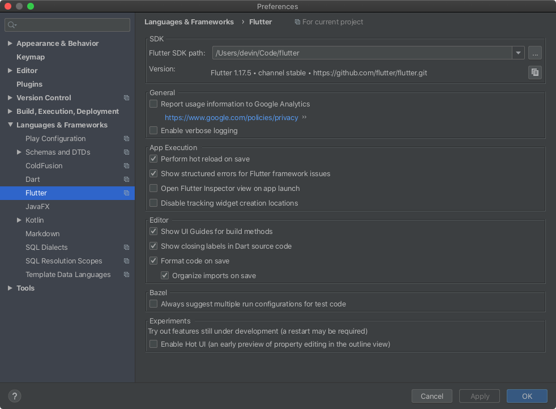Click the help question mark icon

(x=14, y=396)
